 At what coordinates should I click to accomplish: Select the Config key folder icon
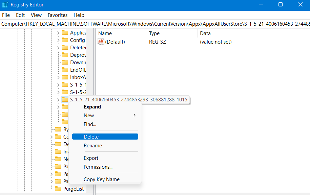click(65, 40)
